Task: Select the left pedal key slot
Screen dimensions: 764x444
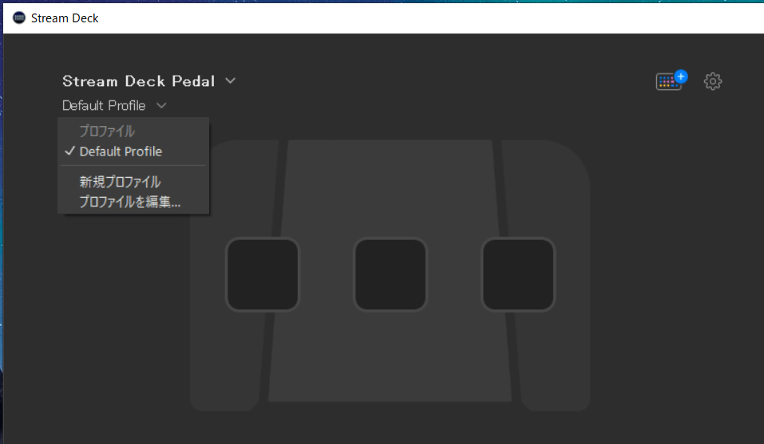Action: click(x=262, y=274)
